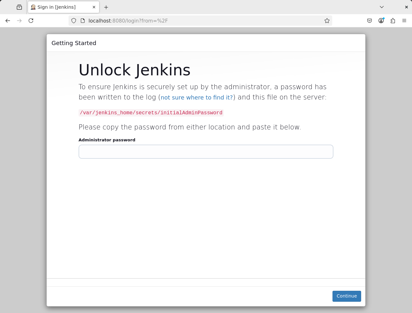Open the 'not sure where to find it?' link
412x313 pixels.
point(197,98)
